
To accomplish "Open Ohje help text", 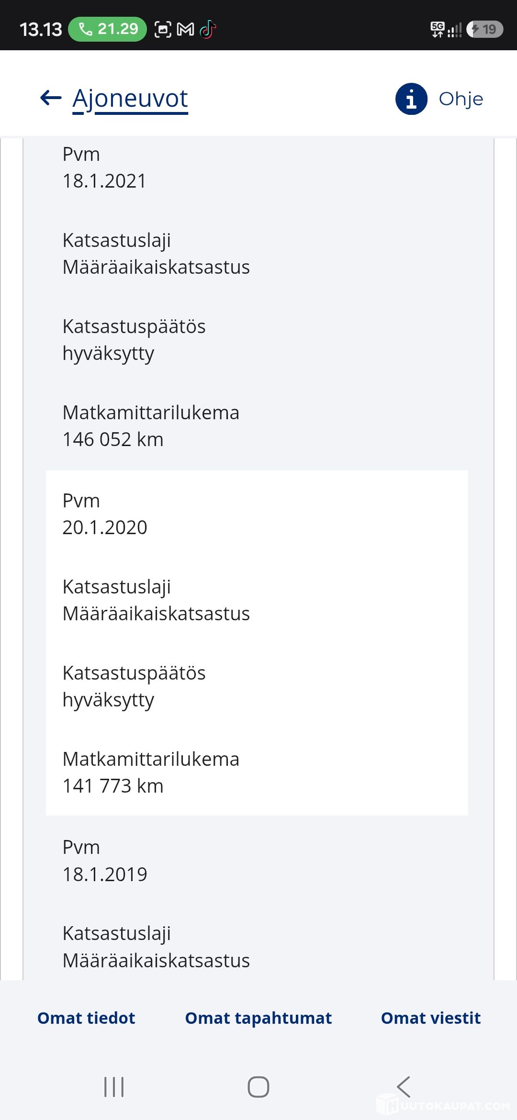I will pyautogui.click(x=461, y=99).
